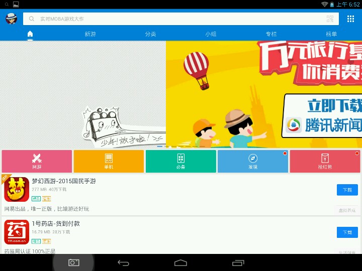Open the grid menu icon

coord(350,19)
